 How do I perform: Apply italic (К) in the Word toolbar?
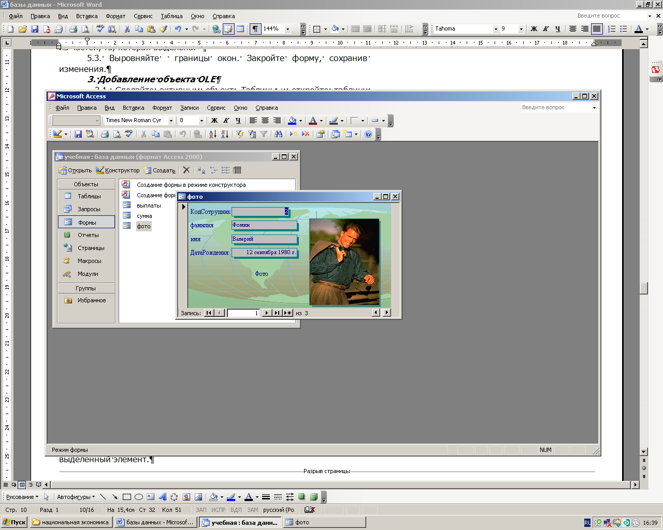[546, 29]
